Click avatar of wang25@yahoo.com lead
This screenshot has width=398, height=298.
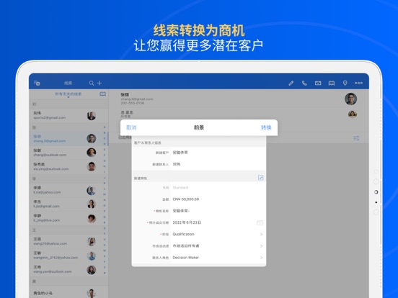pyautogui.click(x=92, y=241)
